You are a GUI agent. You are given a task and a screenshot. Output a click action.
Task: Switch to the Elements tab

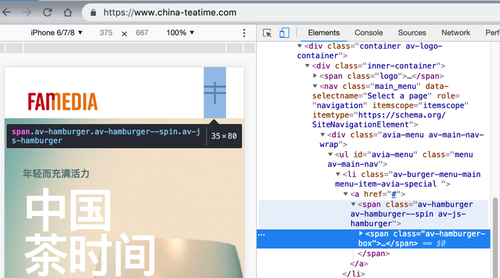click(324, 33)
